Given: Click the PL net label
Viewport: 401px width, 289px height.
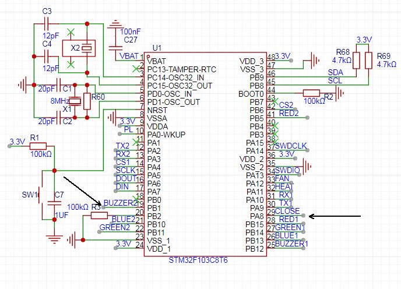Looking at the screenshot, I should pyautogui.click(x=128, y=130).
